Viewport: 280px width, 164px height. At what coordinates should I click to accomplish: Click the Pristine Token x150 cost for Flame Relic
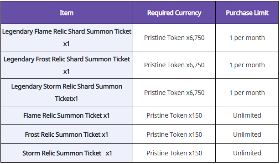click(x=174, y=115)
